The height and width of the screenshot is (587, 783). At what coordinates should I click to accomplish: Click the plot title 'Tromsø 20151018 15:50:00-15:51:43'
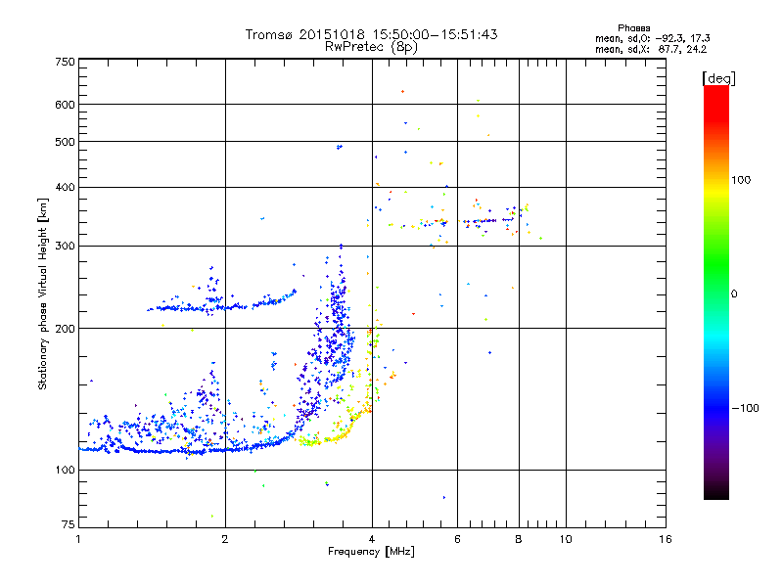point(371,34)
